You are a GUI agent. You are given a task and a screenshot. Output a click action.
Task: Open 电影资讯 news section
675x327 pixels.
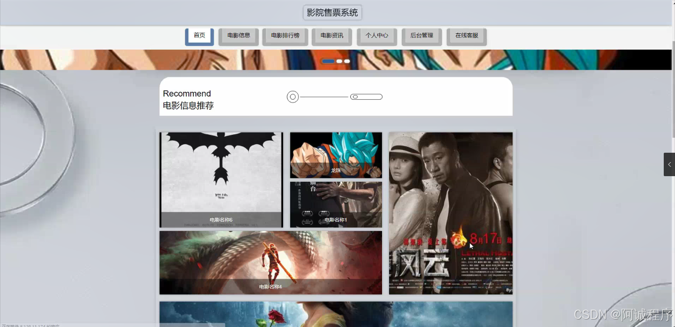coord(332,37)
